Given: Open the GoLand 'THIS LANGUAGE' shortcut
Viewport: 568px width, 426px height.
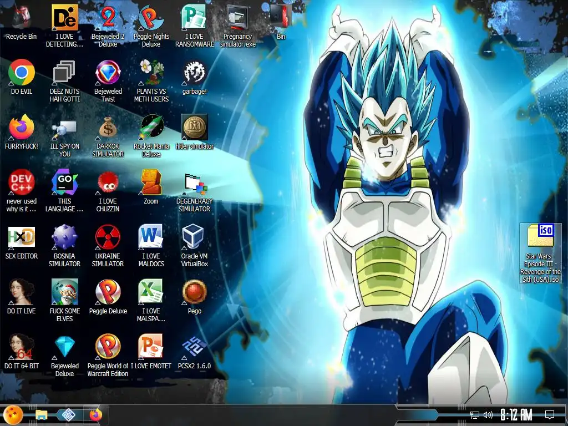Looking at the screenshot, I should [x=64, y=191].
